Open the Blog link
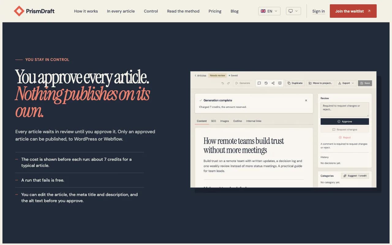This screenshot has width=392, height=245. pos(235,11)
